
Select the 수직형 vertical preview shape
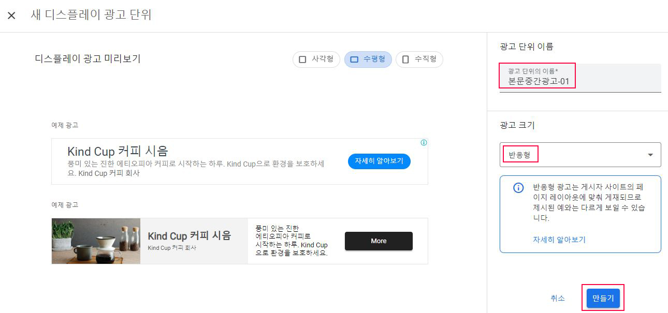click(x=419, y=59)
